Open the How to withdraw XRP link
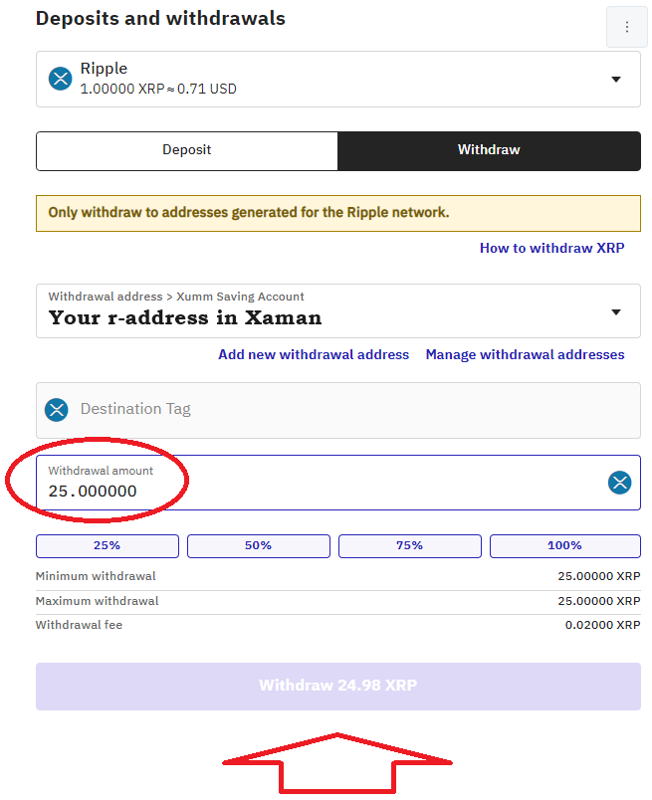 pyautogui.click(x=551, y=248)
